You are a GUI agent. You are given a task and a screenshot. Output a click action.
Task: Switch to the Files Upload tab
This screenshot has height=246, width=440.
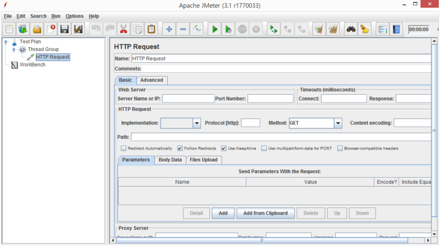pos(204,160)
